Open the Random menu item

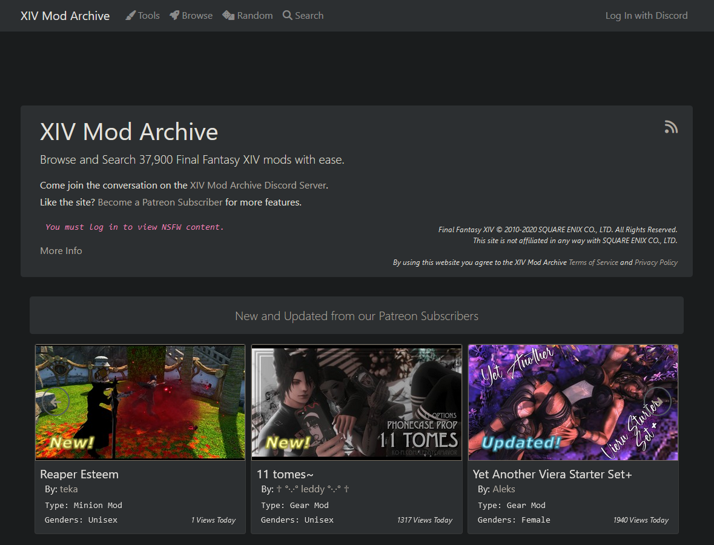(248, 16)
